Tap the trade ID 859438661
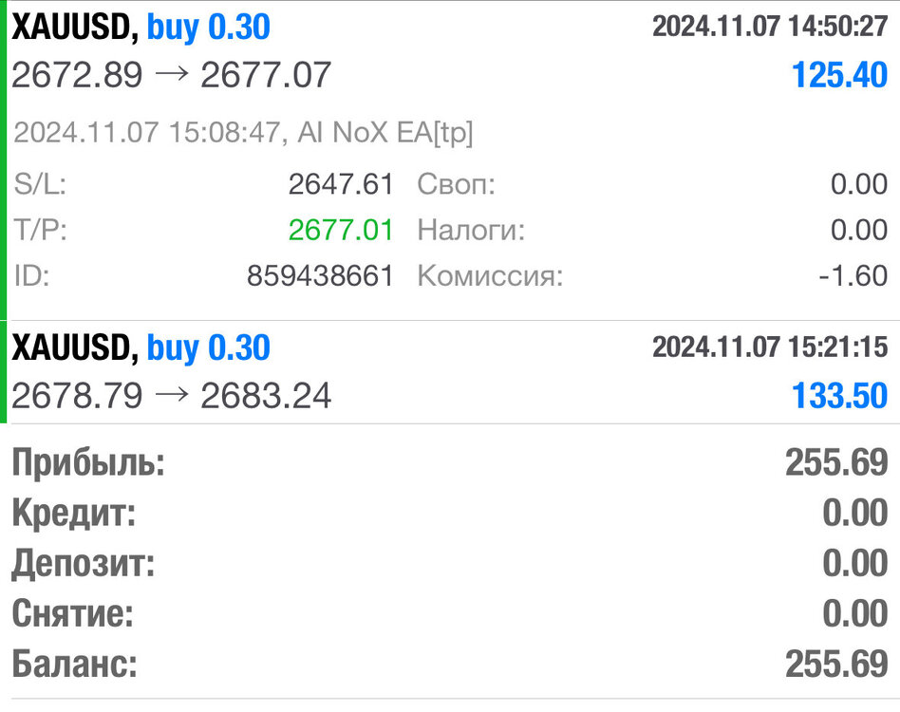 point(320,276)
